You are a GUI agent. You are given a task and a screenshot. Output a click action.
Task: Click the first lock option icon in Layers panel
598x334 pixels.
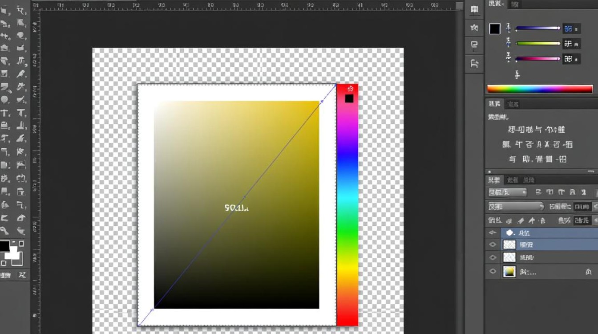point(509,220)
